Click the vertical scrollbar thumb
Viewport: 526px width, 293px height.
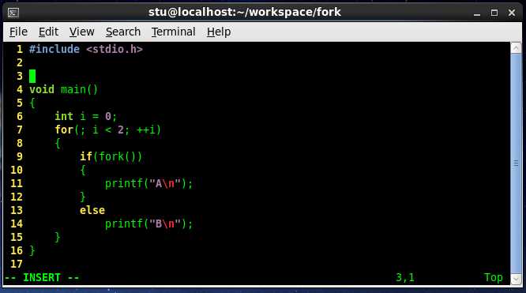click(x=516, y=163)
